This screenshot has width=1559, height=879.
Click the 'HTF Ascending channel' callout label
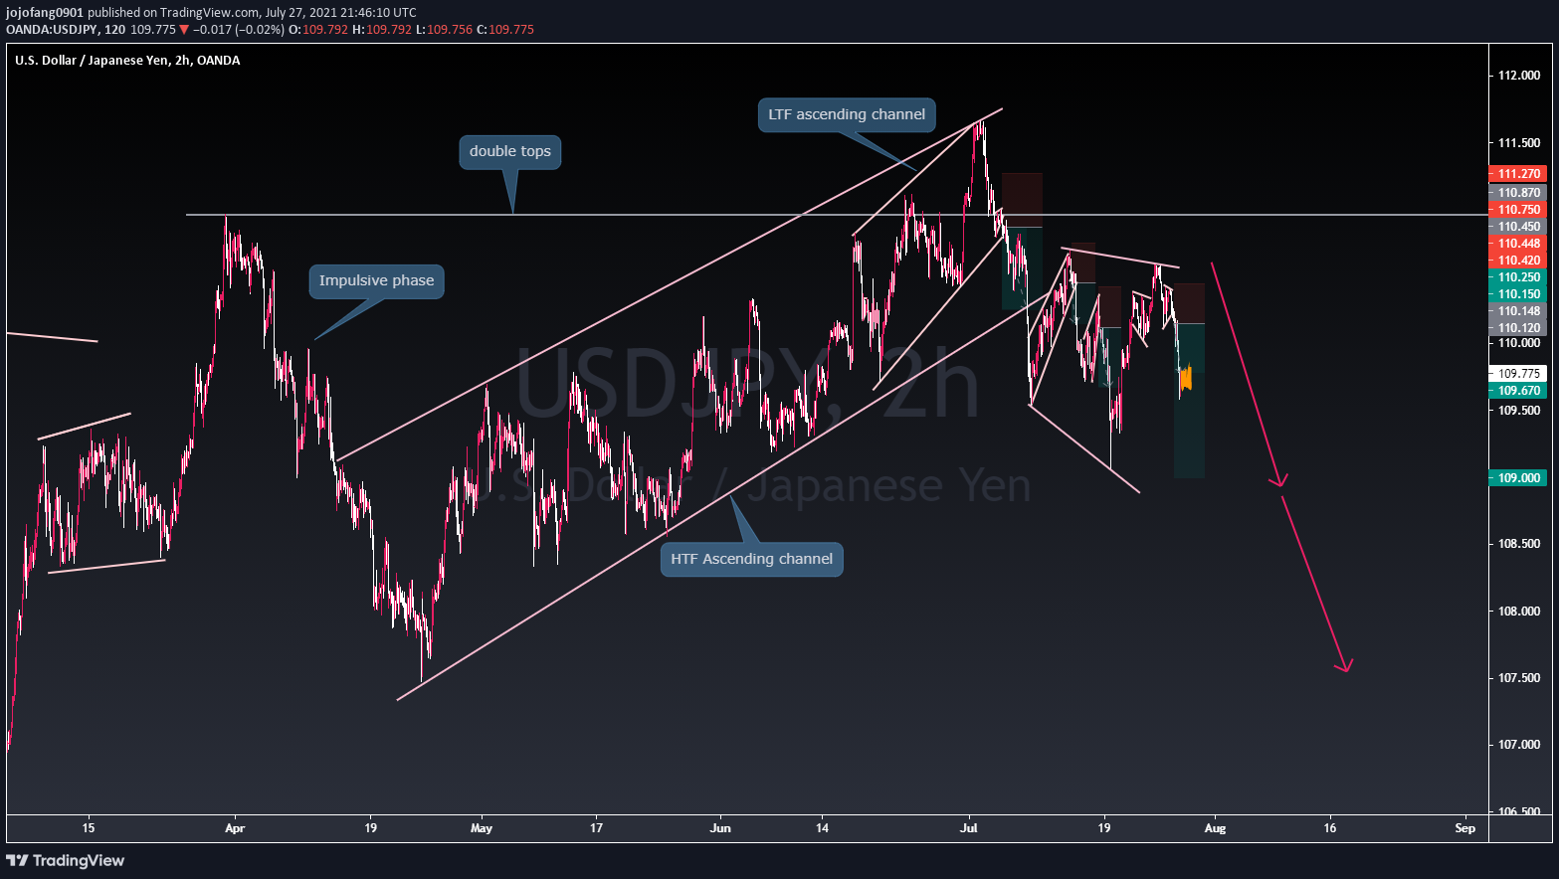(x=752, y=559)
